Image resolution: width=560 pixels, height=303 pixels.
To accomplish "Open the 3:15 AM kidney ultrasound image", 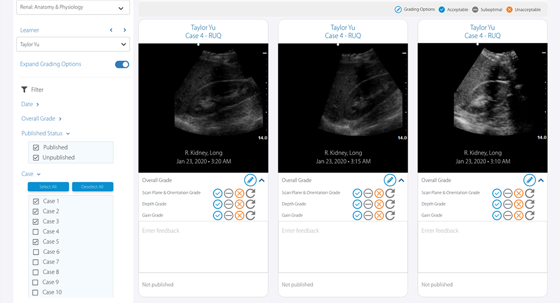I will 343,108.
